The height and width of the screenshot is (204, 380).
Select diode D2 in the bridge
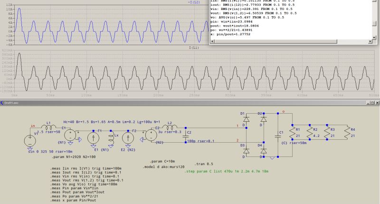click(x=264, y=119)
